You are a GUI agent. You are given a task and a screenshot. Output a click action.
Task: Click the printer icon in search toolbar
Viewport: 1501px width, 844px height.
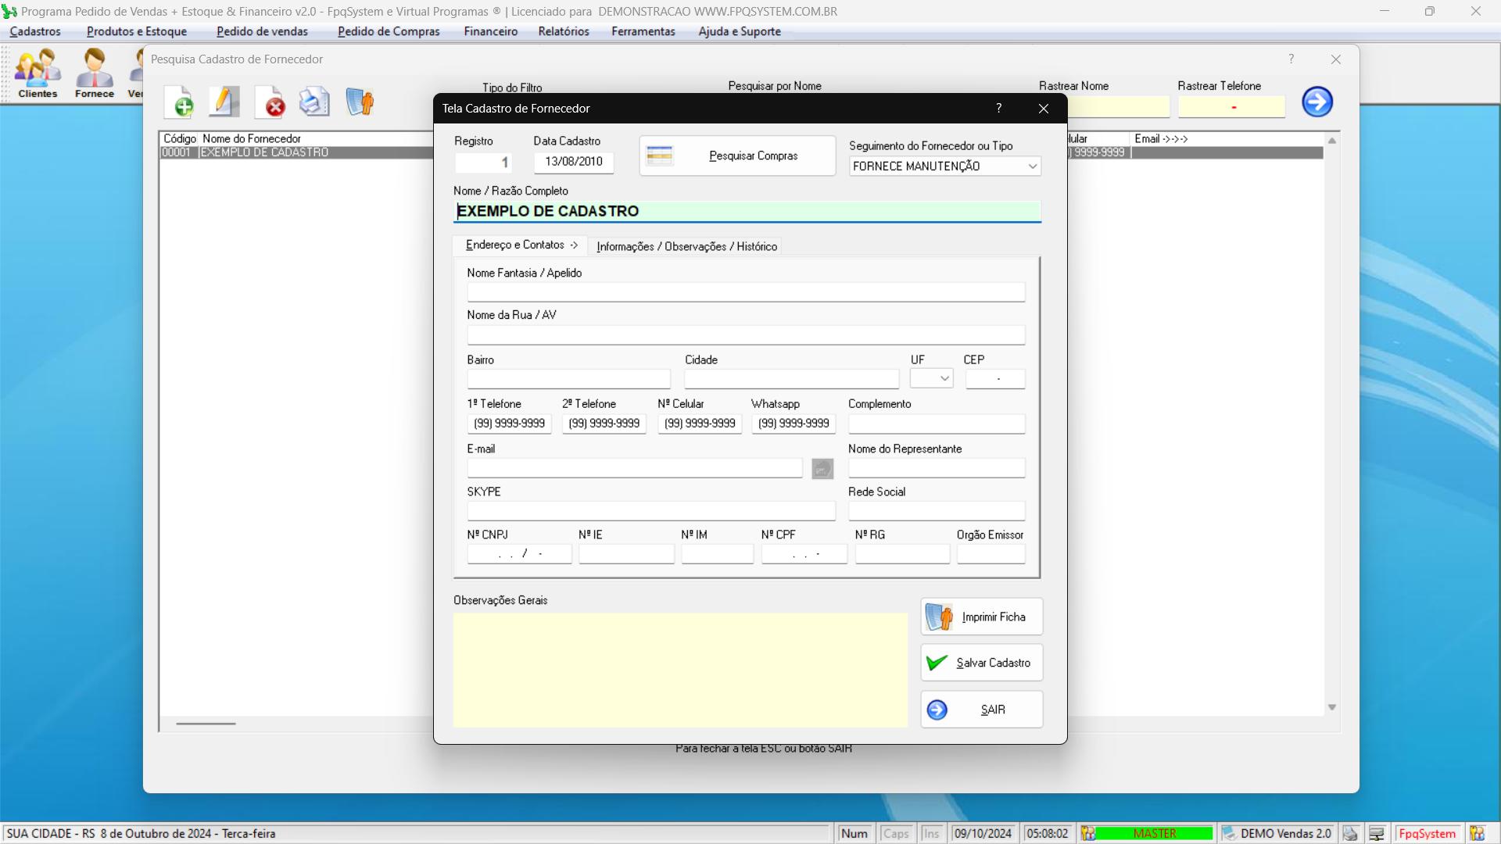coord(314,102)
